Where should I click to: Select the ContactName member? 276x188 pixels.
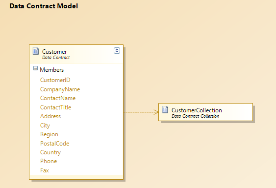click(x=58, y=98)
